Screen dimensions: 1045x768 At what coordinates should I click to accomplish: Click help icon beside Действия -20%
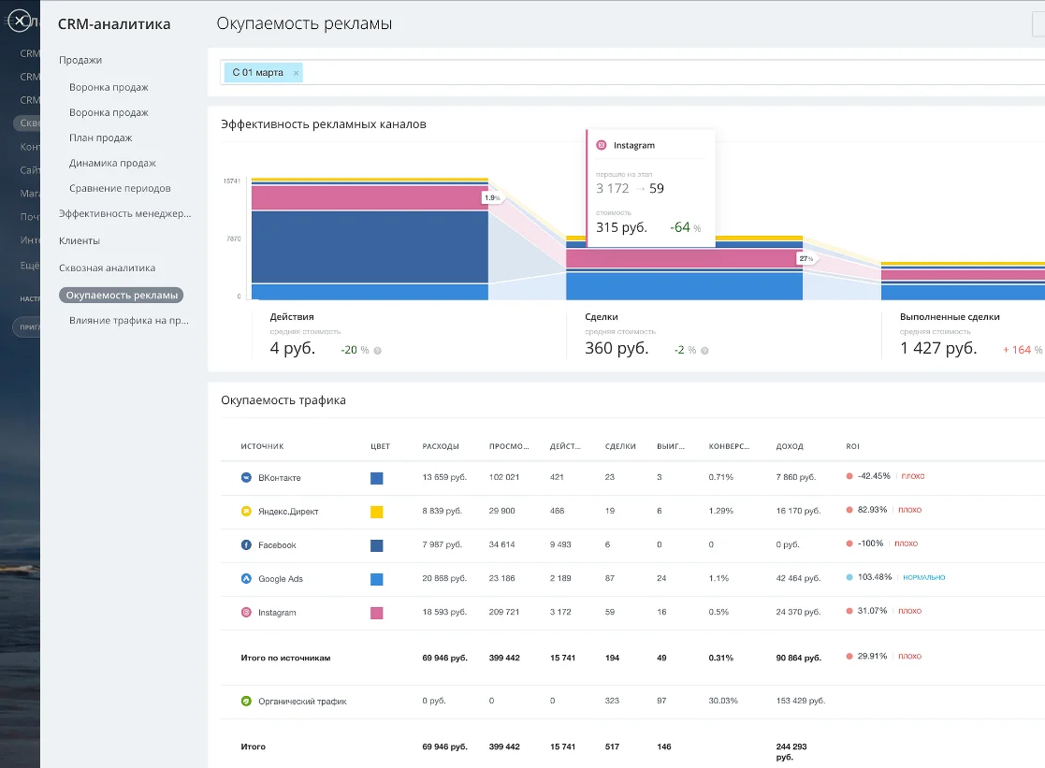coord(377,351)
